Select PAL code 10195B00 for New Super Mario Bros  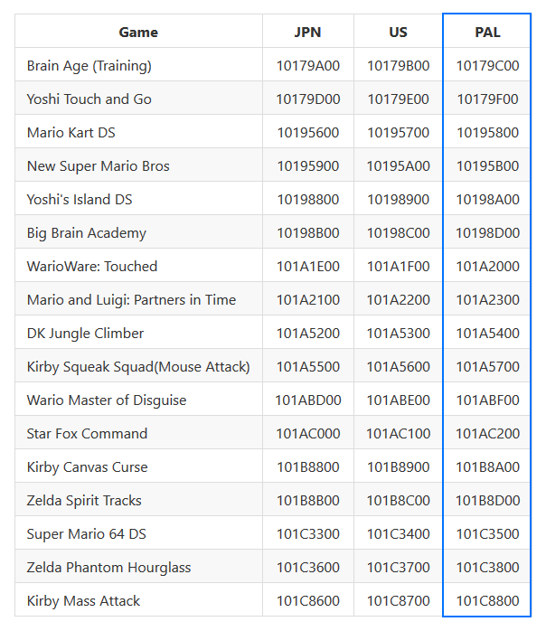(487, 165)
